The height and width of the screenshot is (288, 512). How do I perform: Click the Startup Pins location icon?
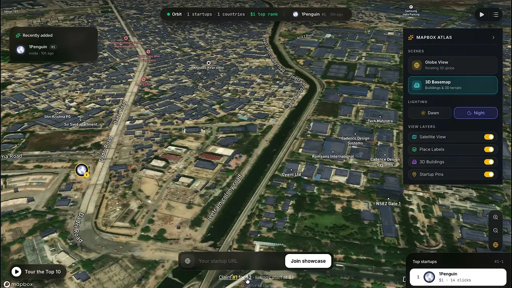(414, 174)
